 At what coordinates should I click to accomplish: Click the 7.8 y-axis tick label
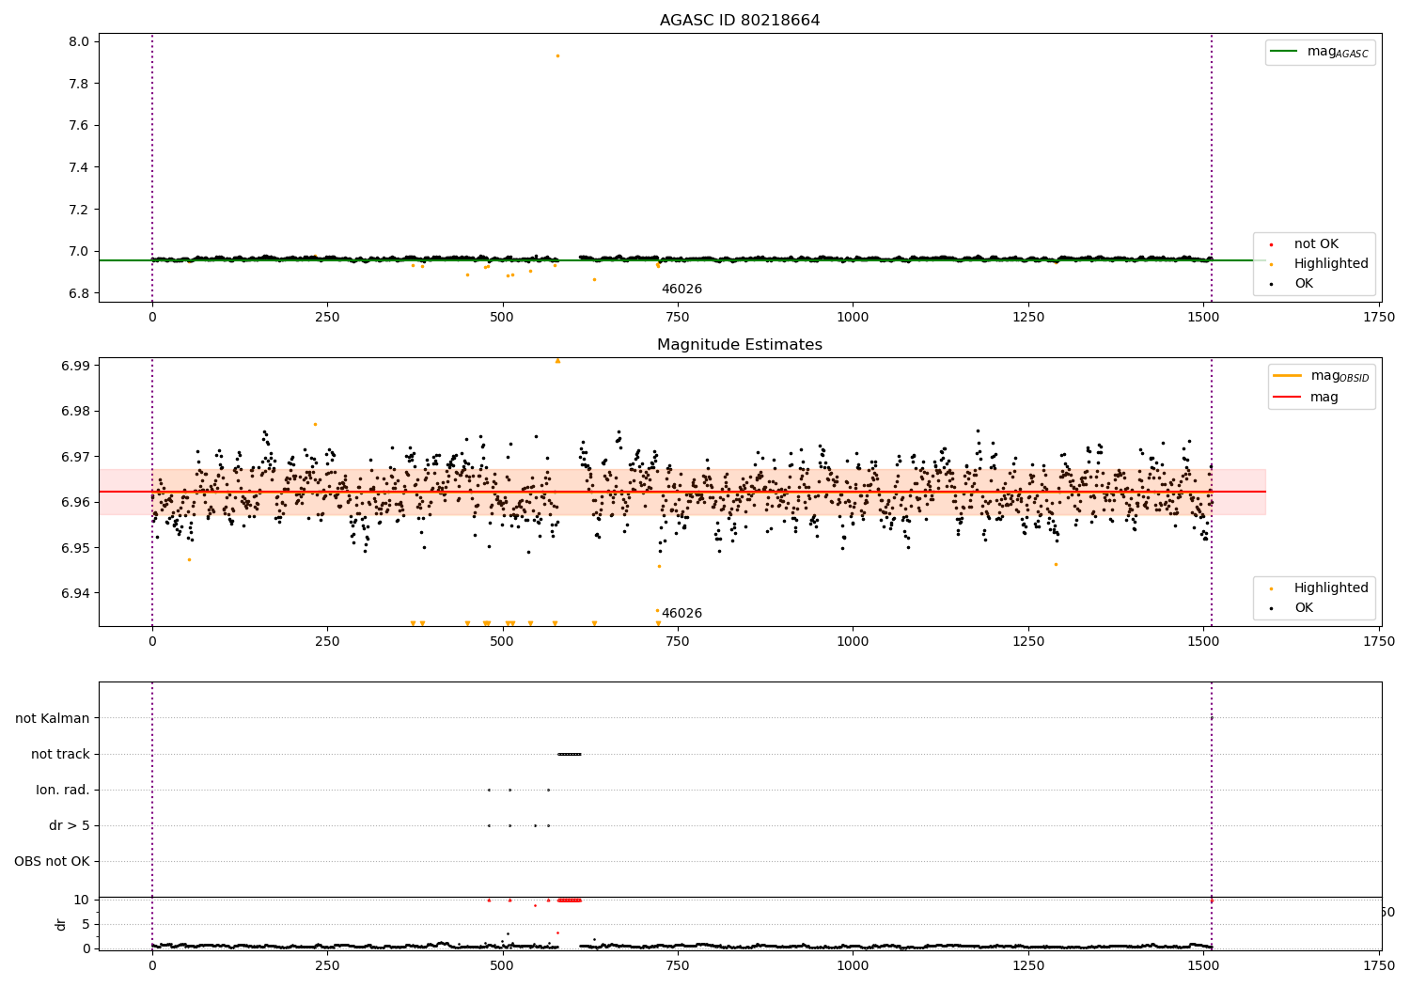click(79, 84)
